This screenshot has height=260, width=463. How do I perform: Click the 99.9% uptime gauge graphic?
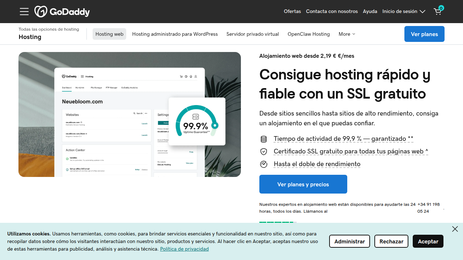point(197,121)
